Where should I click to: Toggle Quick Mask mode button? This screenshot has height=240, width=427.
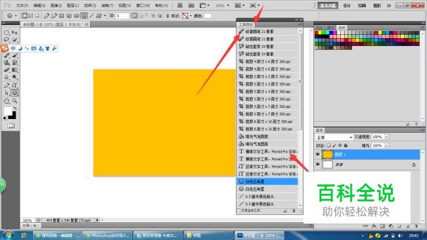point(11,126)
